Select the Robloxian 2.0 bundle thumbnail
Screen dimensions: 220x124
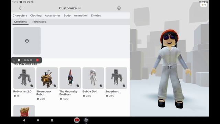click(x=24, y=78)
